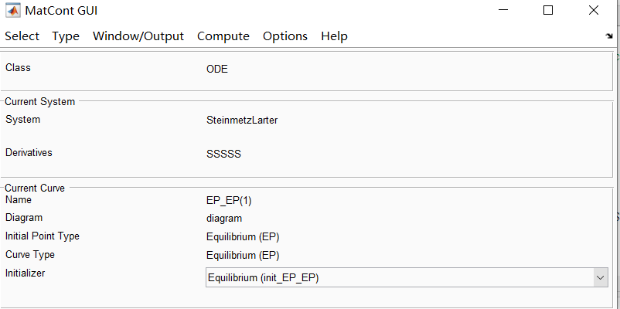Click the Curve Type value text
620x309 pixels.
coord(243,256)
